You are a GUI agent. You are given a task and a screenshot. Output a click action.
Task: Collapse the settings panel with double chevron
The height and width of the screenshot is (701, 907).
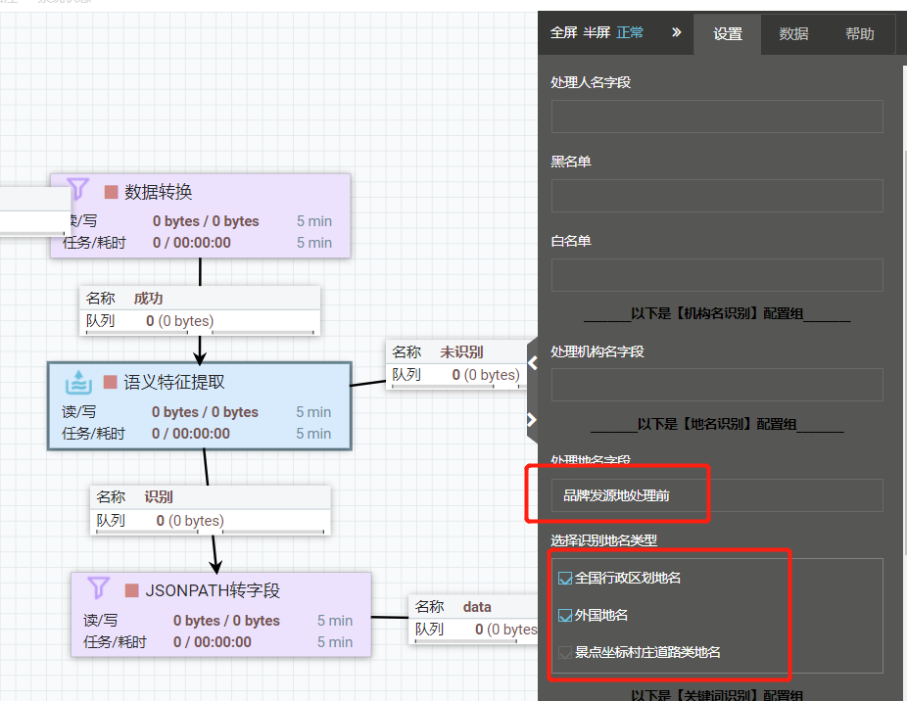676,32
